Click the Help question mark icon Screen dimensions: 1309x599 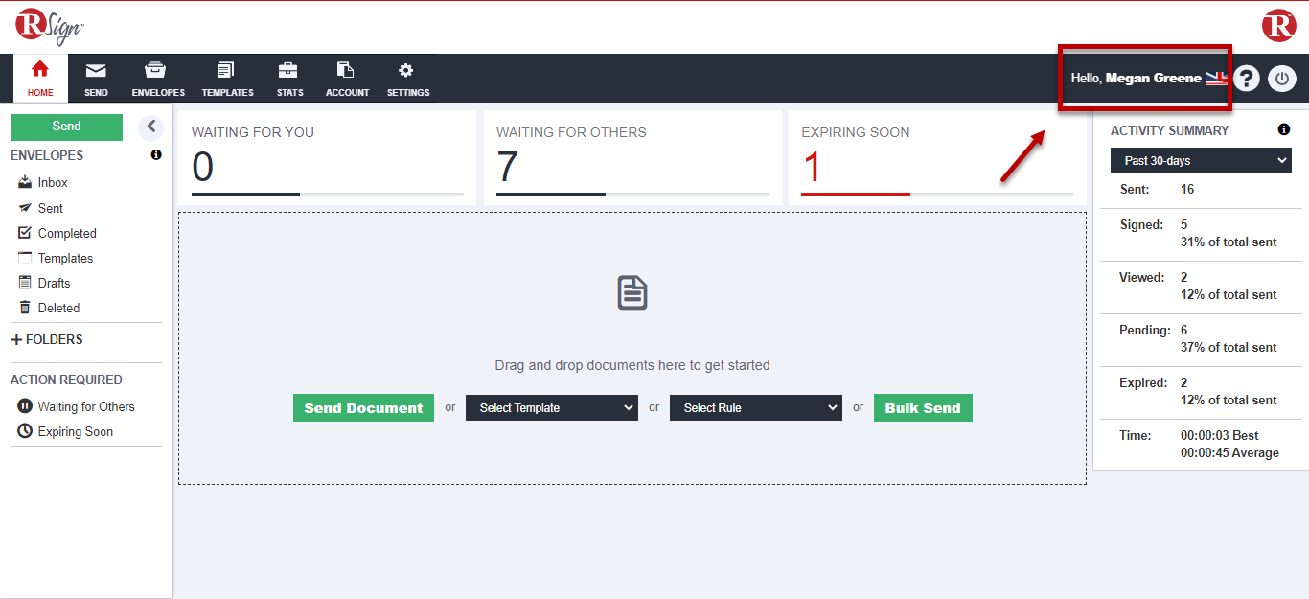[1246, 79]
